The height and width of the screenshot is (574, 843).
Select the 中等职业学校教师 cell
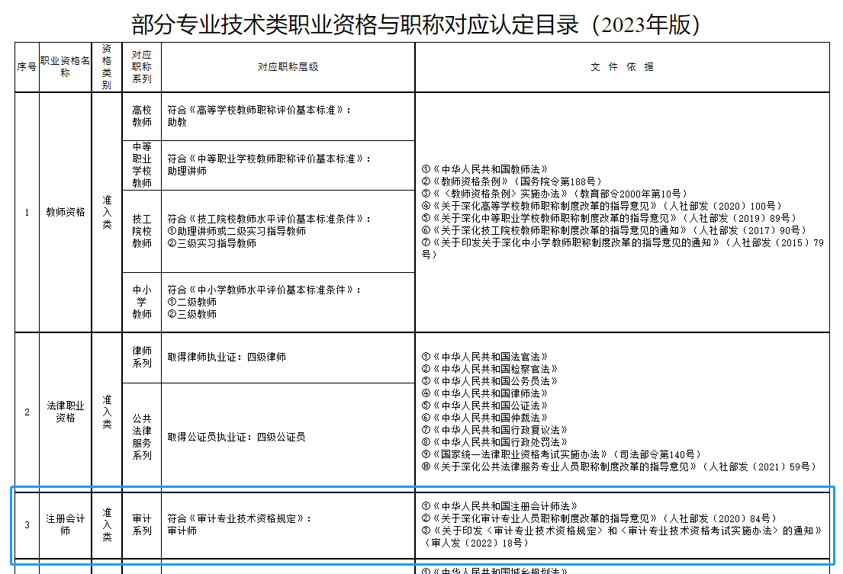(142, 165)
